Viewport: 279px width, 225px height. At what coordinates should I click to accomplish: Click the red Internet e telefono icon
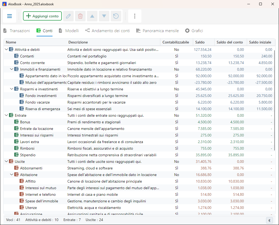click(x=22, y=194)
